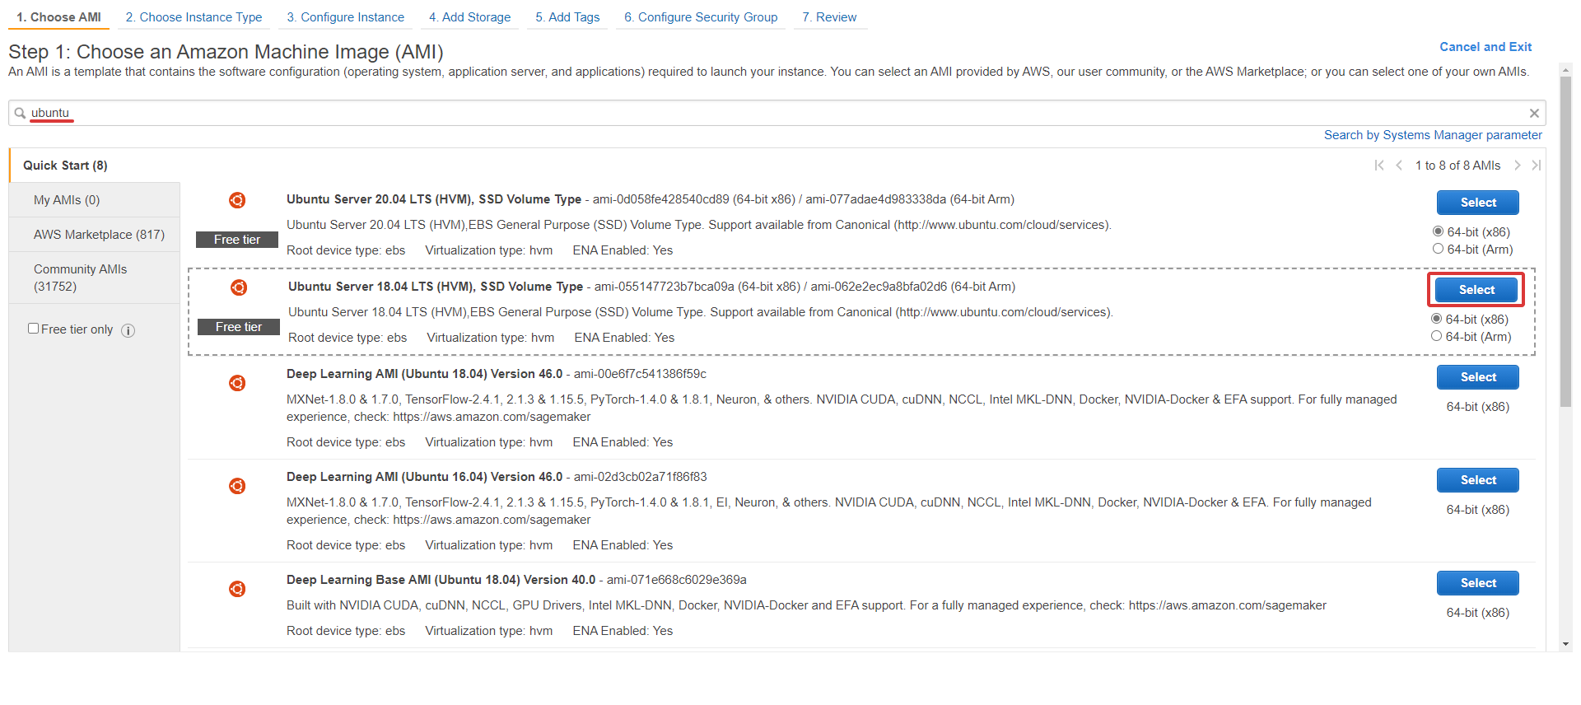Viewport: 1581px width, 705px height.
Task: Open the 1. Choose AMI tab
Action: 58,17
